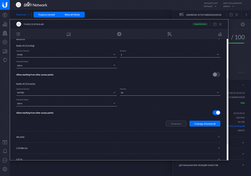Open the Statistics bar chart sidebar icon
The image size is (251, 176).
(x=5, y=24)
